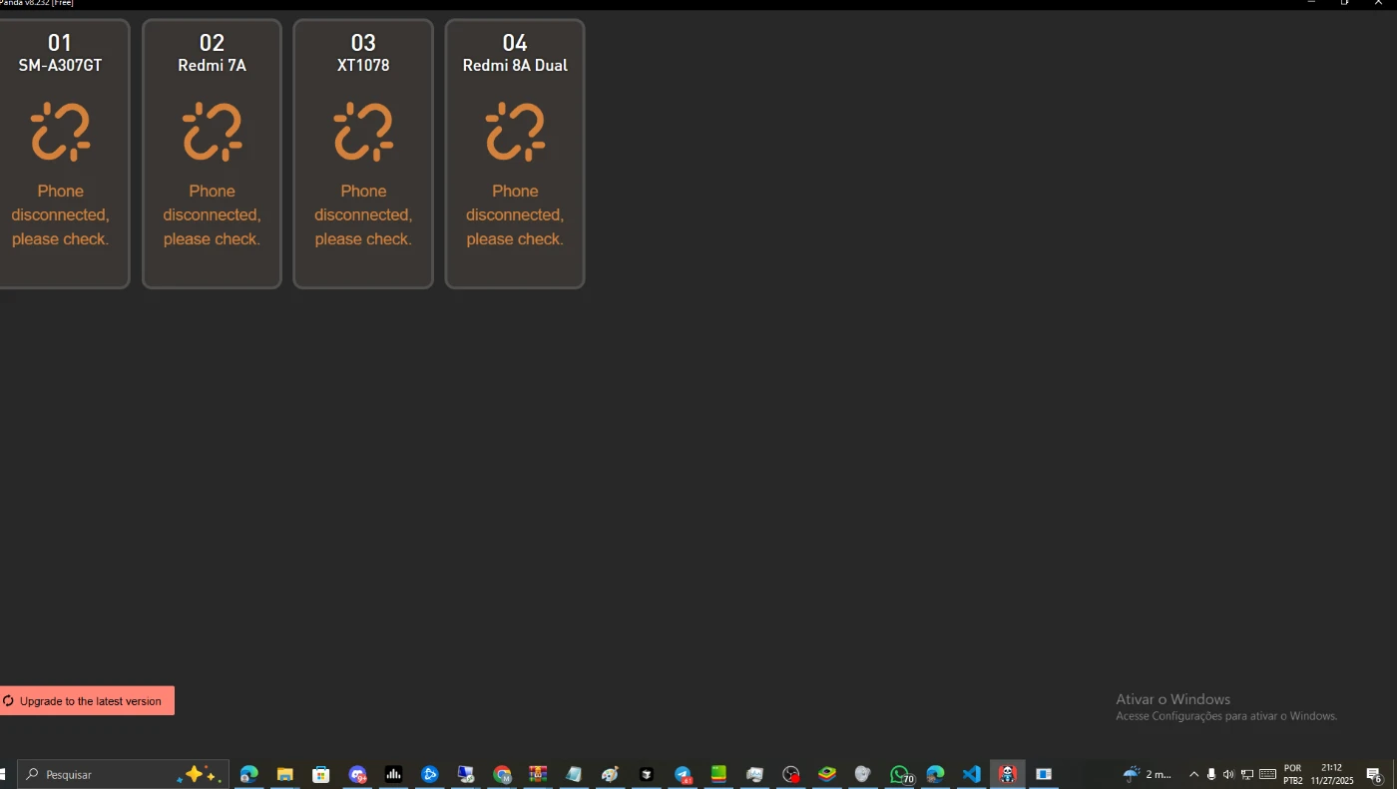Open WinRAR from the taskbar
The height and width of the screenshot is (789, 1397).
(x=538, y=774)
